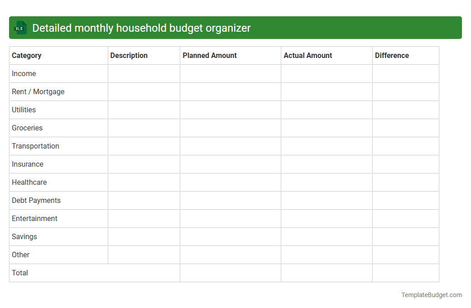
Task: Click the Planned Amount header cell
Action: pyautogui.click(x=210, y=55)
